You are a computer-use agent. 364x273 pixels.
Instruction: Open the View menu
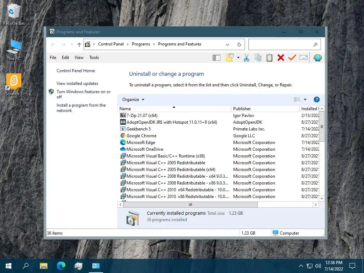point(79,58)
